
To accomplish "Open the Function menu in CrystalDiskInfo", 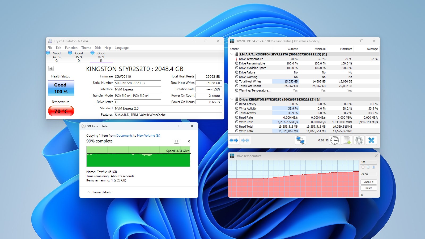I will (x=71, y=48).
